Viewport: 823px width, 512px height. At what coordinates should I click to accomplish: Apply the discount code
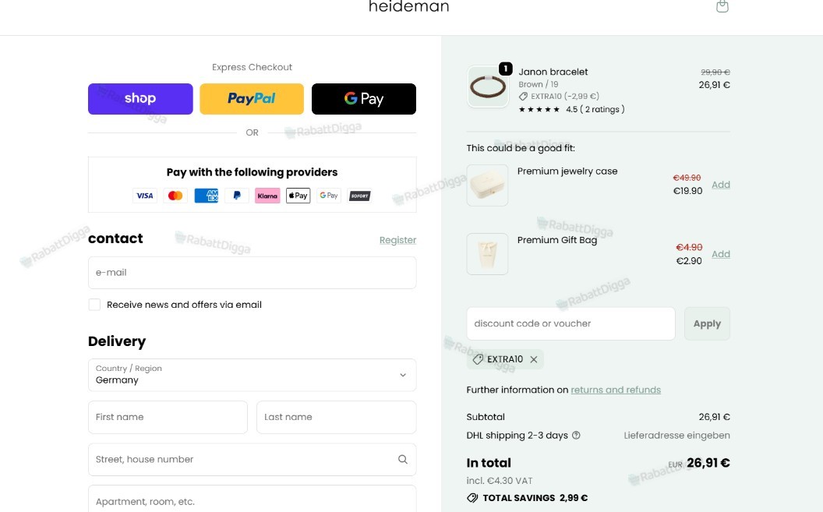tap(707, 323)
